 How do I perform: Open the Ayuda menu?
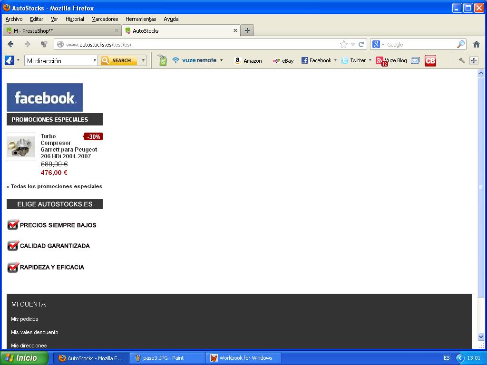[x=171, y=19]
